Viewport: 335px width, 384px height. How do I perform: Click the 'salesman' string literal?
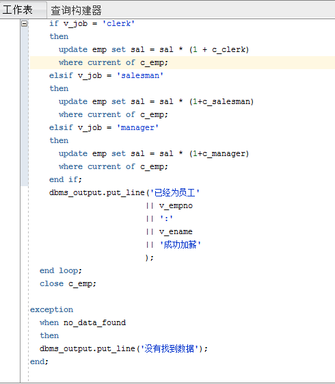(140, 76)
